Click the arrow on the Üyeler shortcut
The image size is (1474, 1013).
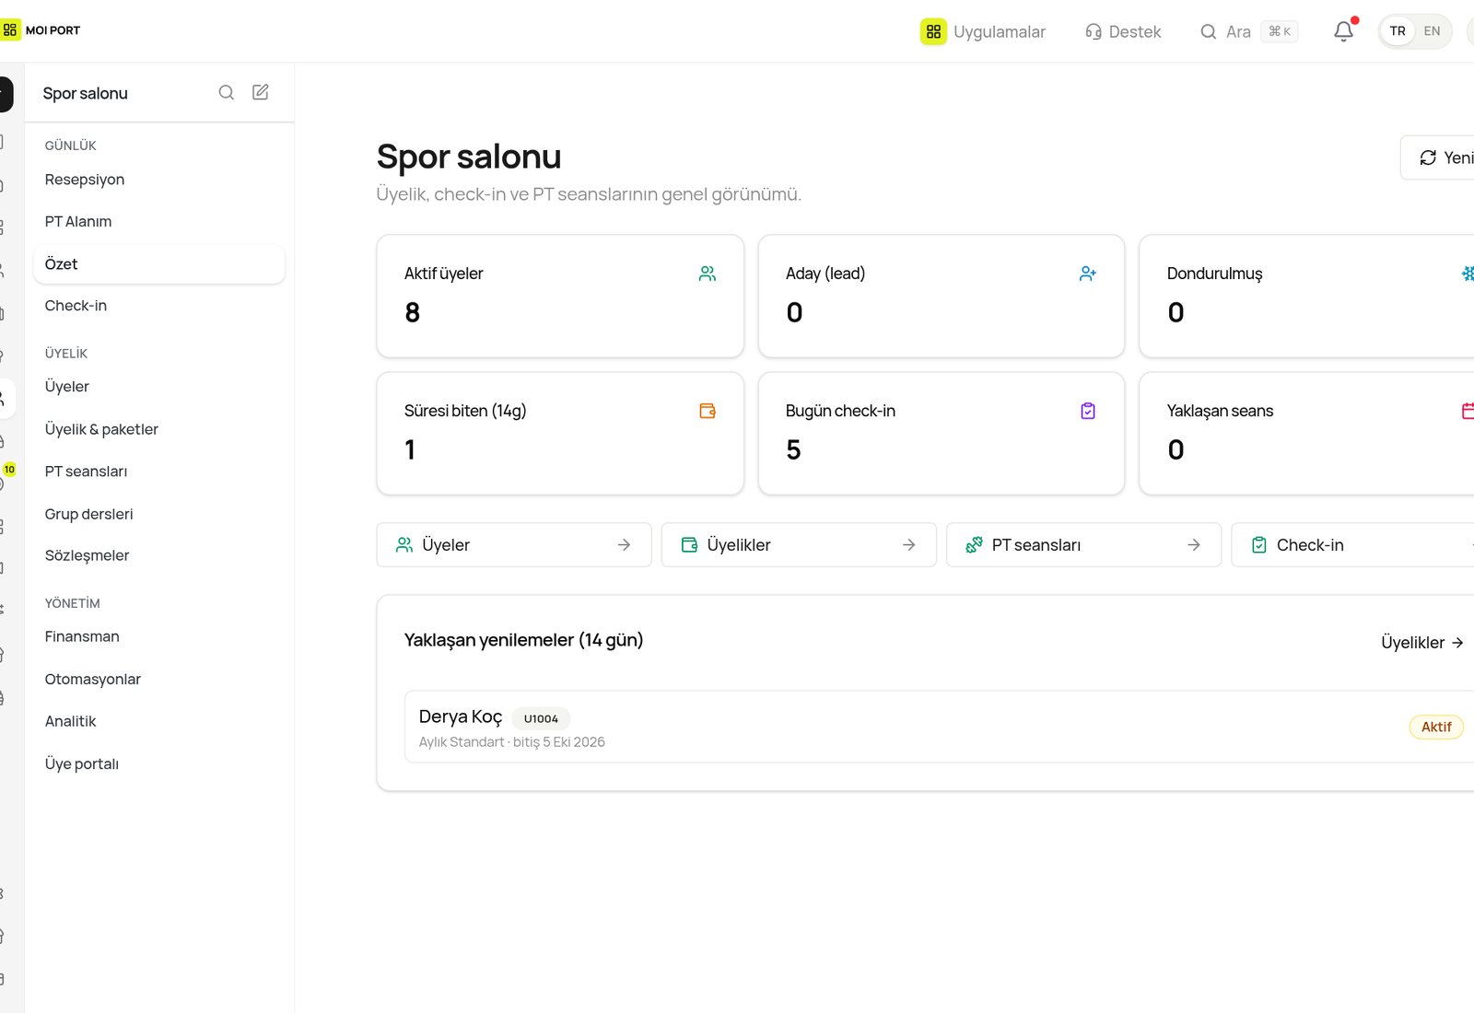(x=624, y=545)
